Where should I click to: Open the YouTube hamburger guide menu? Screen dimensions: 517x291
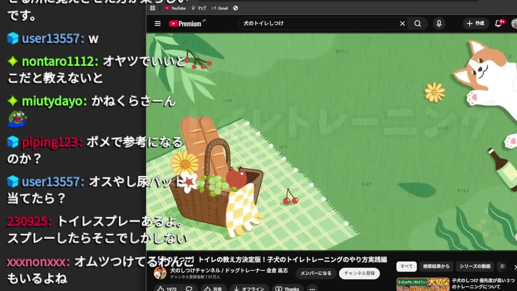[x=158, y=23]
